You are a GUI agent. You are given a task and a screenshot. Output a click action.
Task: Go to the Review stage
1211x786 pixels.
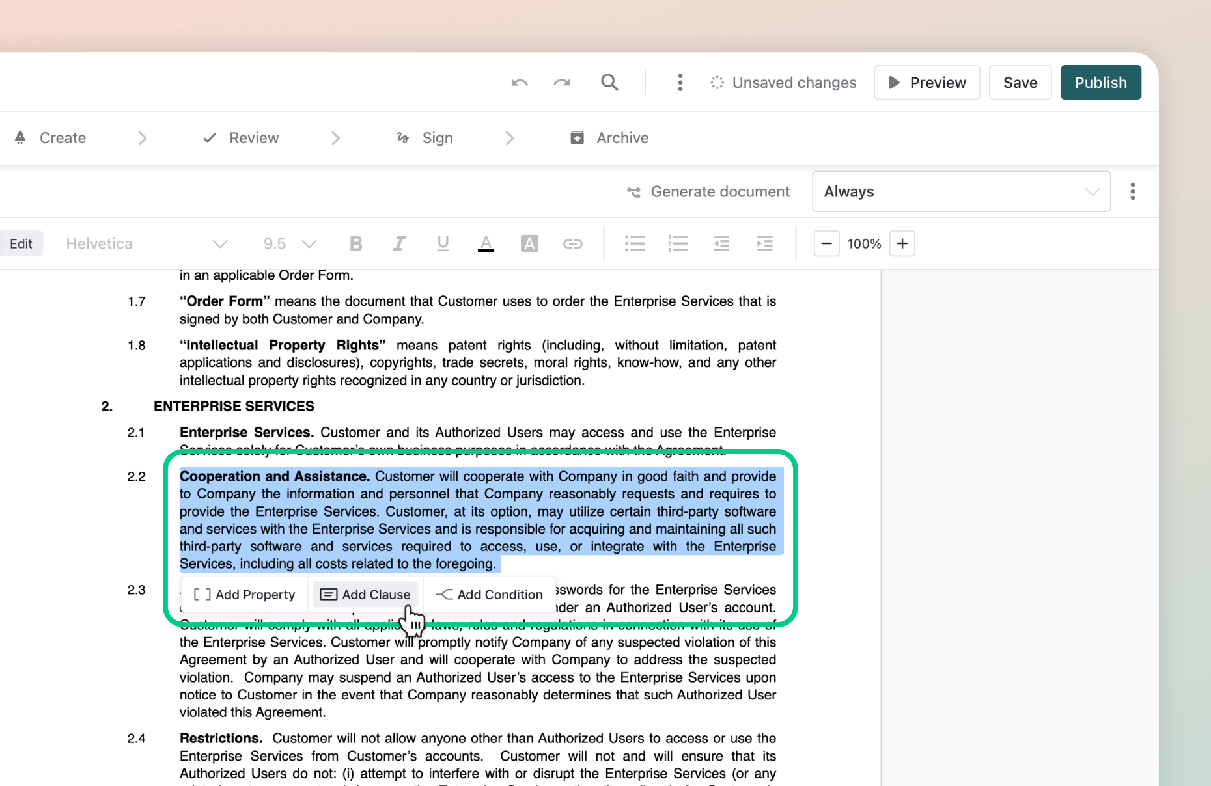click(241, 138)
